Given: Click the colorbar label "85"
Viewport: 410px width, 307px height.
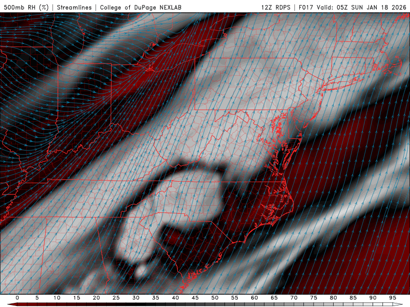Looking at the screenshot, I should pos(353,298).
